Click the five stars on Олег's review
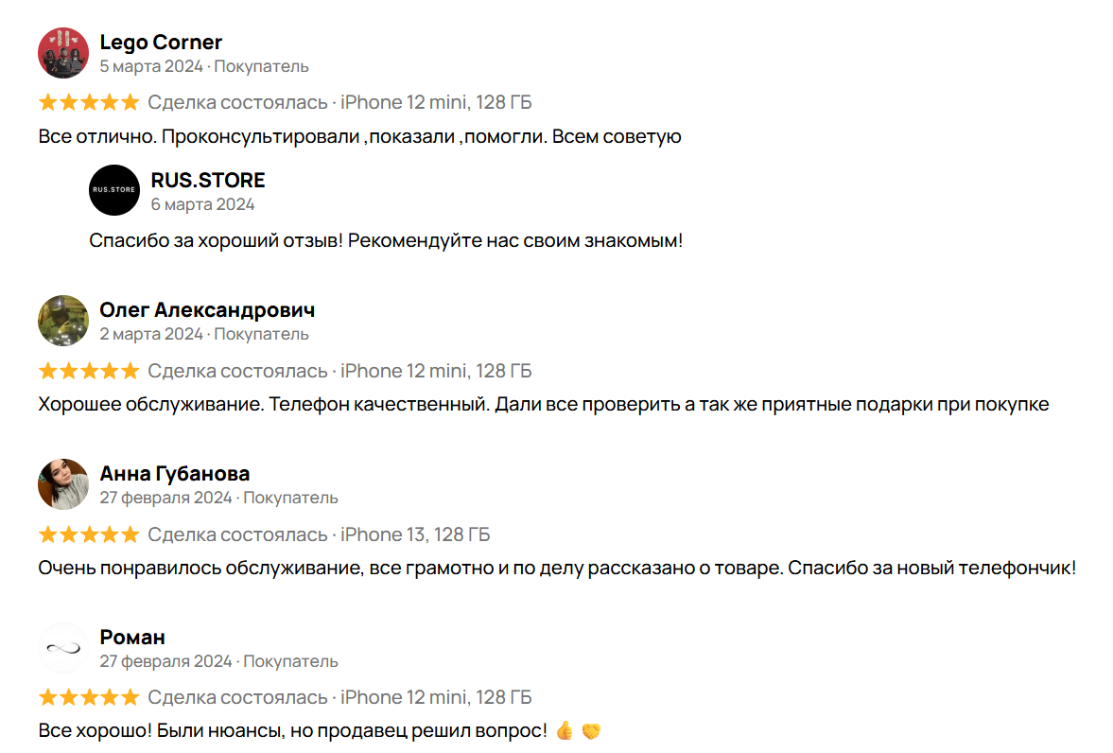This screenshot has height=753, width=1113. [89, 371]
